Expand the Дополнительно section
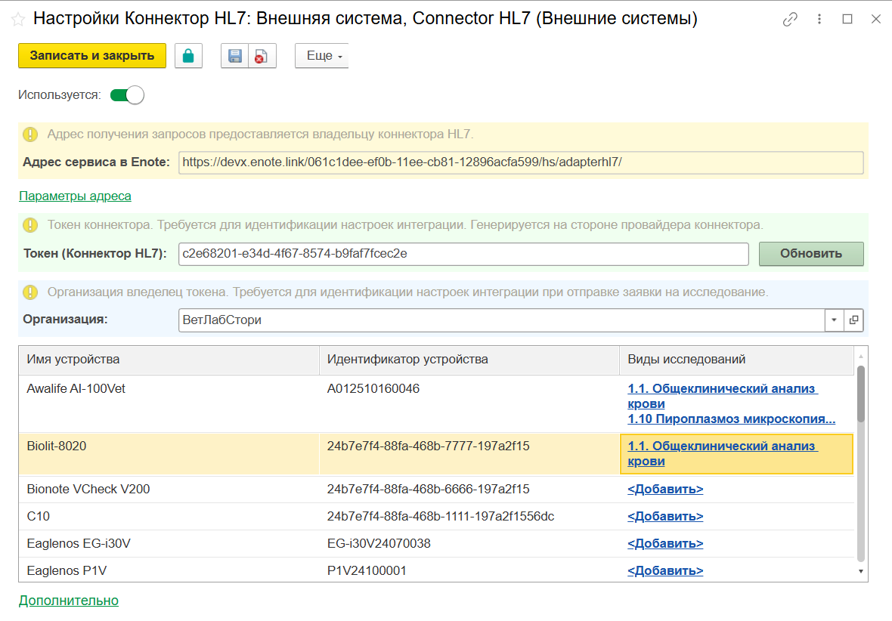 68,601
